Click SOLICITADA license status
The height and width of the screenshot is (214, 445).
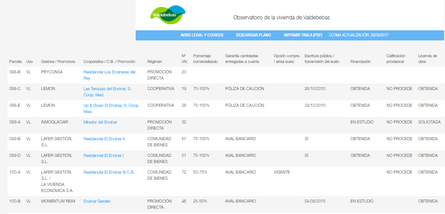pos(430,122)
